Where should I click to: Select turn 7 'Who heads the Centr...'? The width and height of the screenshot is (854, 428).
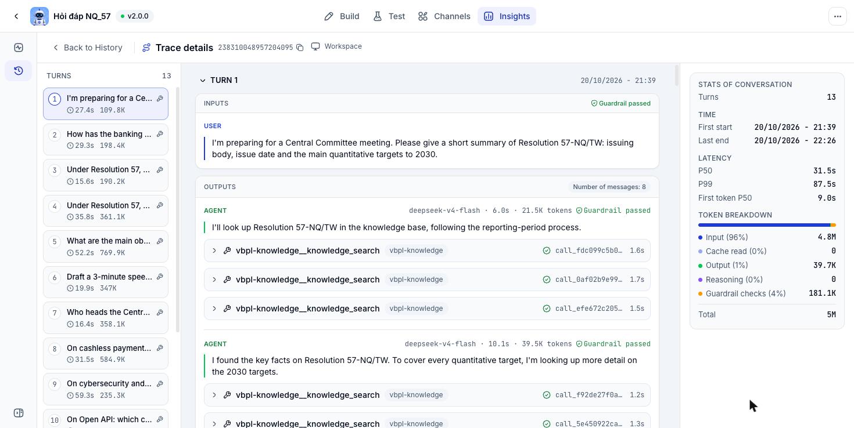pos(106,318)
